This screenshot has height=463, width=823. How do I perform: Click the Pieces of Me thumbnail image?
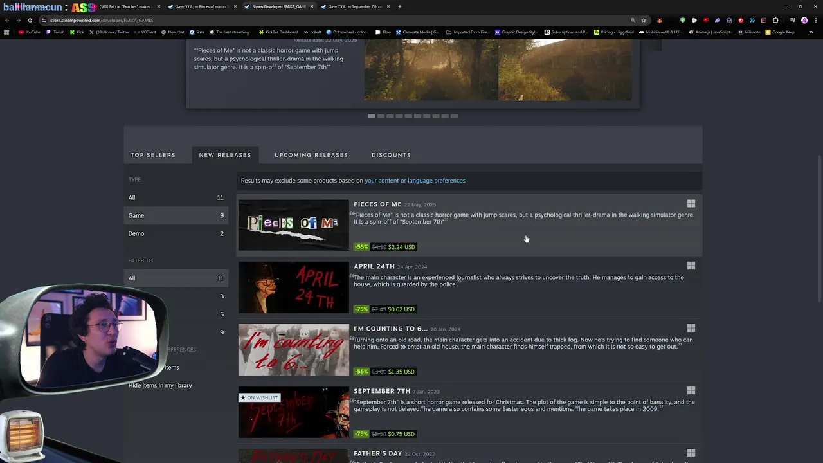pos(294,225)
